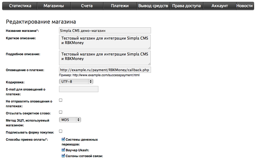Navigate to the Аккаунт tab
The width and height of the screenshot is (256, 159).
(x=220, y=6)
